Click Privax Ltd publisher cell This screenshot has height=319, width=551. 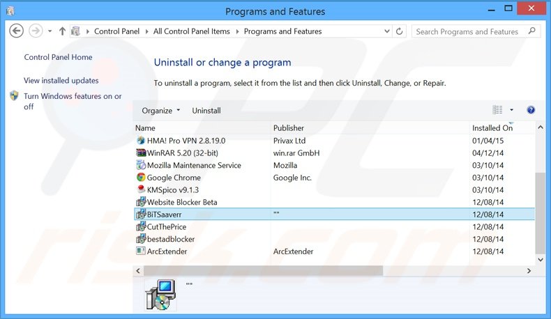coord(289,141)
